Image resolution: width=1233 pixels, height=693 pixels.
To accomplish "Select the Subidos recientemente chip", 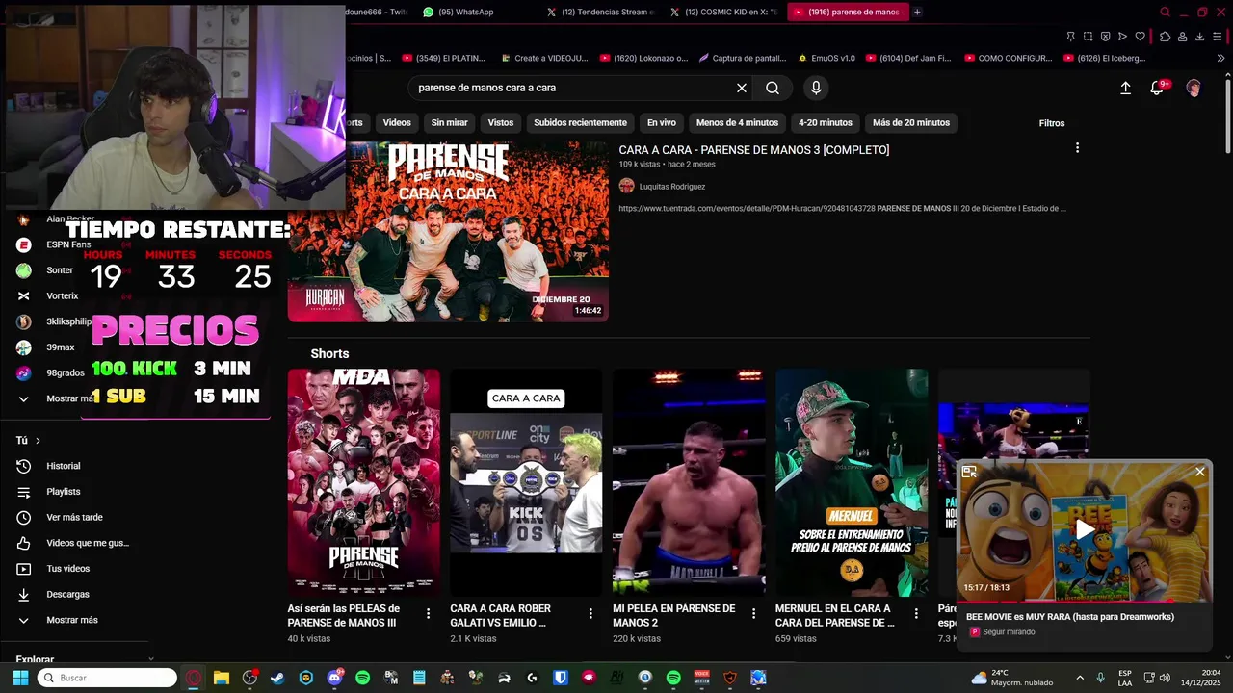I will tap(580, 122).
